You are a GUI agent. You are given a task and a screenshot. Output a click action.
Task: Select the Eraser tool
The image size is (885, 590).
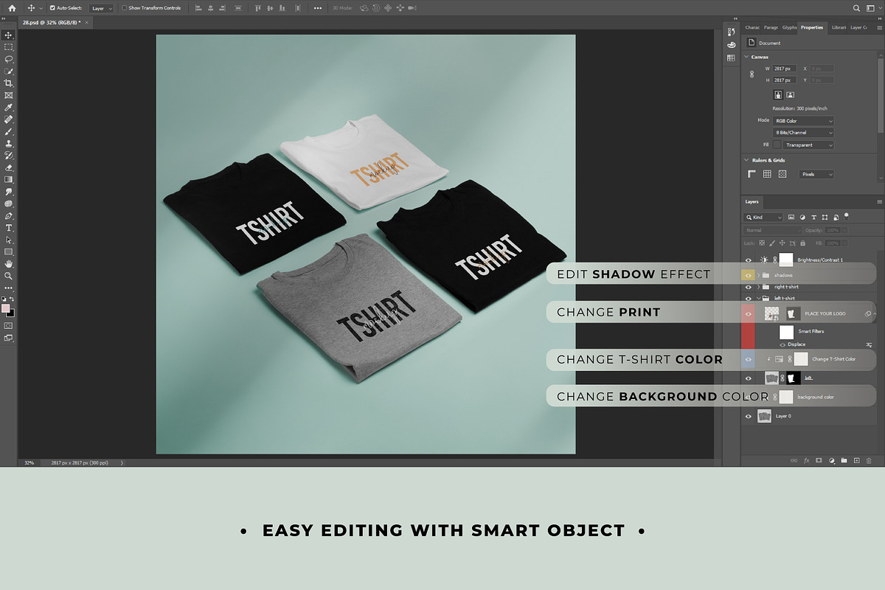click(9, 167)
